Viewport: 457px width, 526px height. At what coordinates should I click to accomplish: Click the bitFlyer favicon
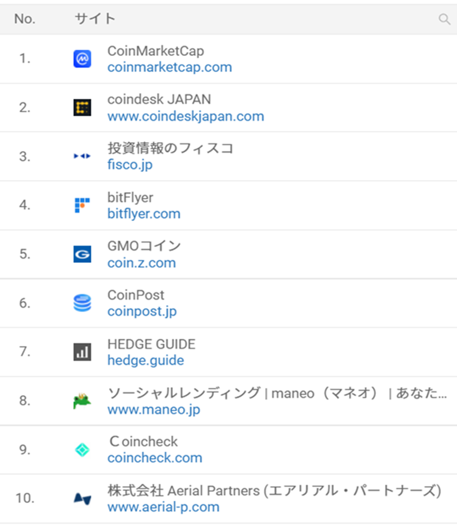tap(81, 205)
